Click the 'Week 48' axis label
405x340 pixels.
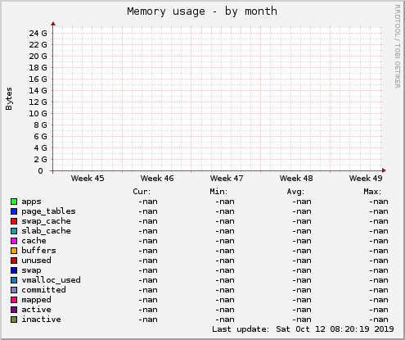coord(296,179)
